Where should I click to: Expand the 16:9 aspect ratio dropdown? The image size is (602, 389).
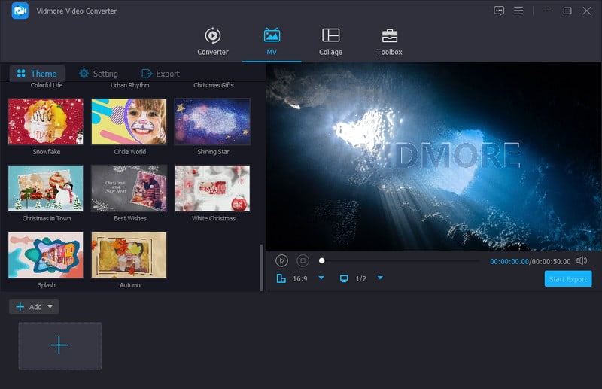click(321, 278)
